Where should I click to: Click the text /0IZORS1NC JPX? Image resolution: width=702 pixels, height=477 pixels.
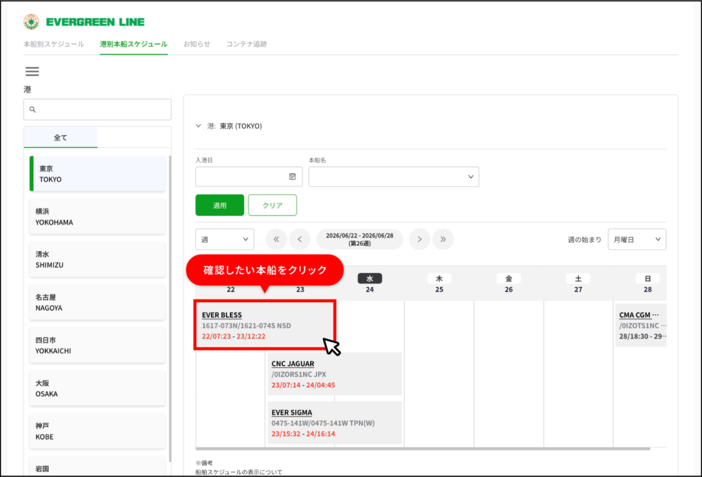point(299,374)
